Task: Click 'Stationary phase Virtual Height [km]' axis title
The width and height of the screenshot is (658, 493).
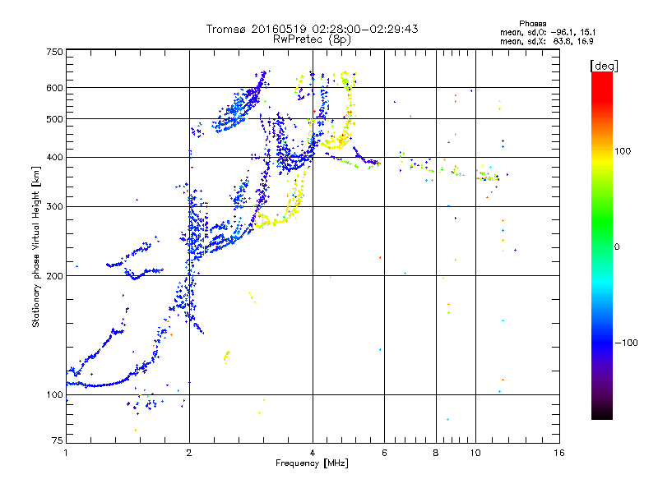Action: pyautogui.click(x=36, y=247)
